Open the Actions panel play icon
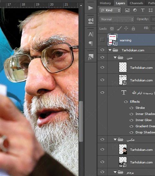The width and height of the screenshot is (155, 176). coord(91,8)
